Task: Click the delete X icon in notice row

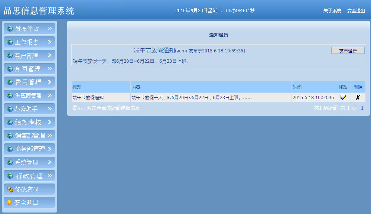Action: pyautogui.click(x=358, y=97)
